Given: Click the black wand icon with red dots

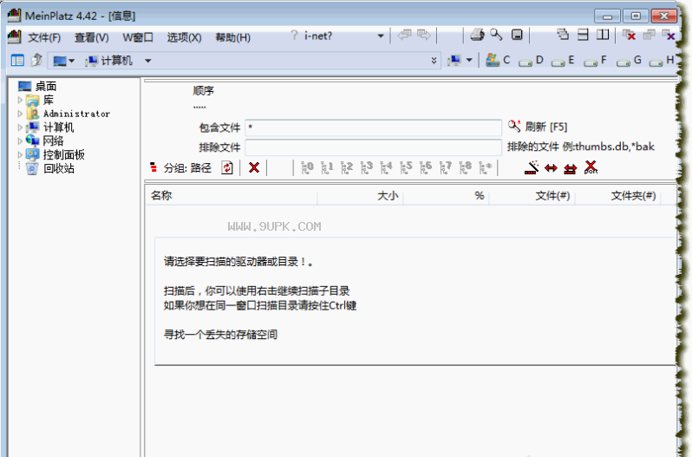Looking at the screenshot, I should [x=532, y=167].
